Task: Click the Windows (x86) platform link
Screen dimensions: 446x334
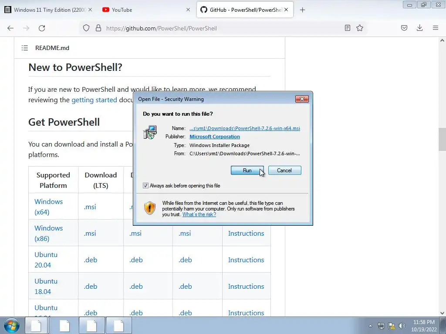Action: click(x=49, y=233)
